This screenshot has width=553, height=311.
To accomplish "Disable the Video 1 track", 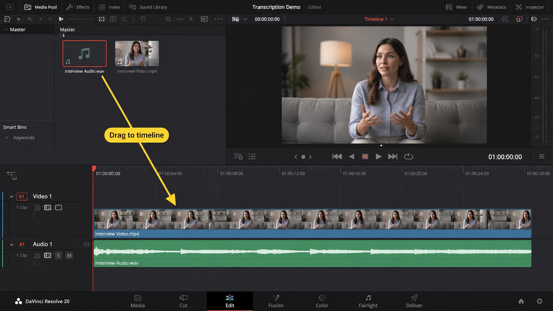I will pos(59,208).
